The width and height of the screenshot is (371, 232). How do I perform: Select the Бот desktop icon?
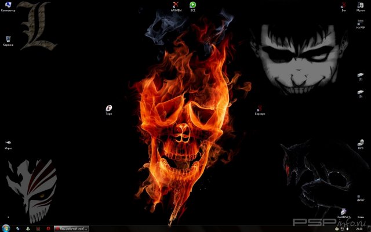[x=344, y=6]
